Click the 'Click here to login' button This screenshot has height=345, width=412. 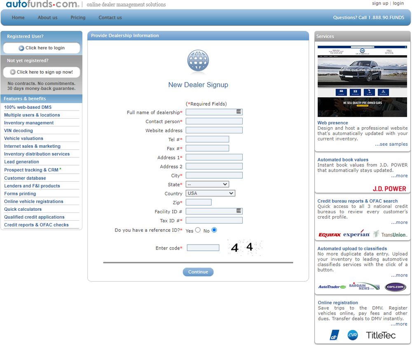[42, 48]
